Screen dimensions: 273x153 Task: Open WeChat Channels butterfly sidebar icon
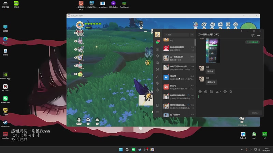point(157,70)
